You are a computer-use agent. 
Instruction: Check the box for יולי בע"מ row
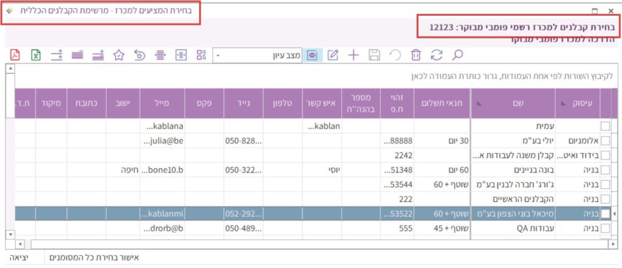[x=605, y=140]
